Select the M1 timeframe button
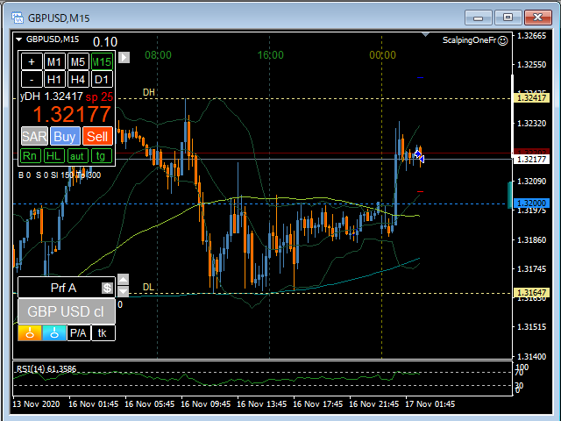Viewport: 561px width, 421px height. point(54,62)
